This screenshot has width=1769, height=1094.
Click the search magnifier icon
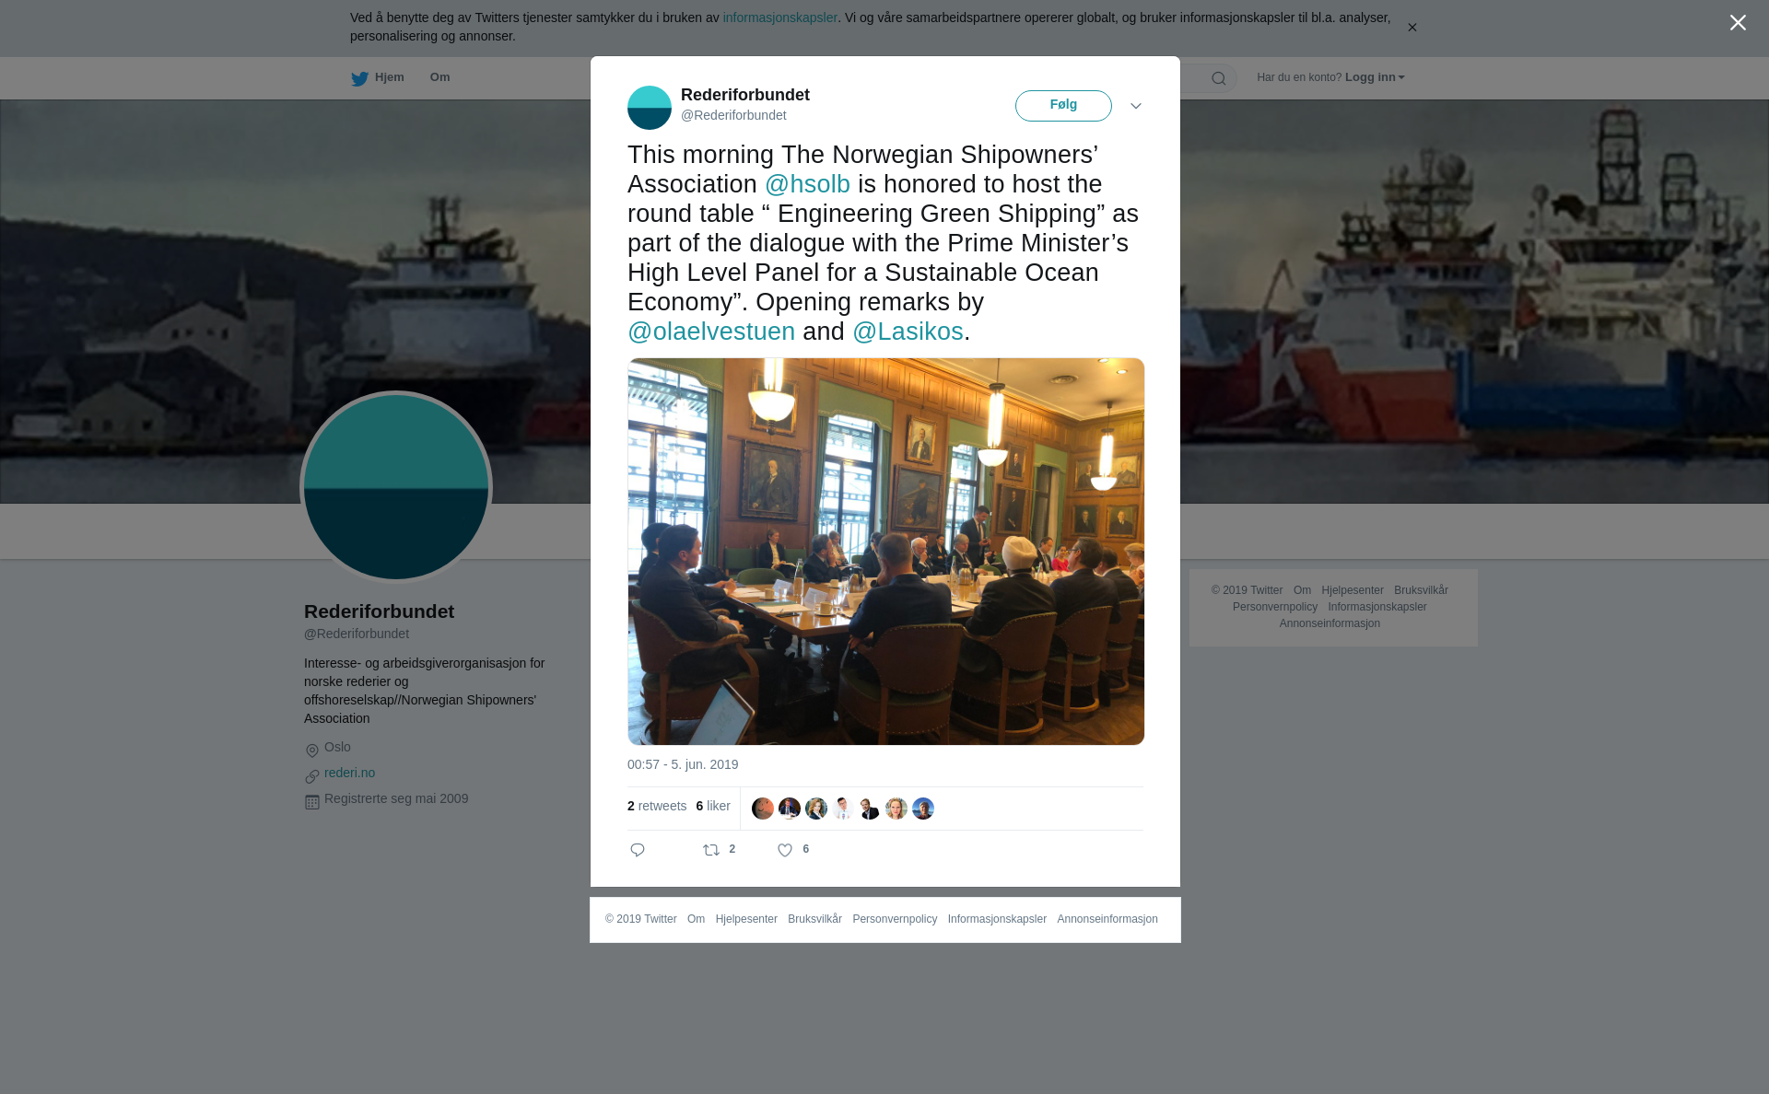pyautogui.click(x=1219, y=78)
